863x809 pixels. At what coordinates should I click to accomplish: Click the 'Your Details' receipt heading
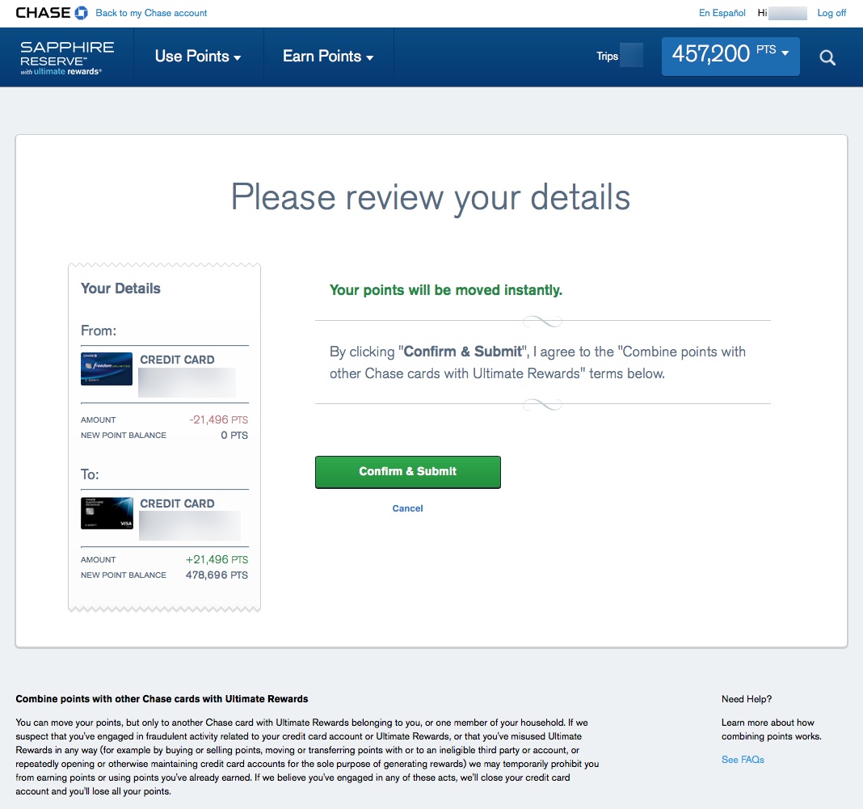coord(120,289)
